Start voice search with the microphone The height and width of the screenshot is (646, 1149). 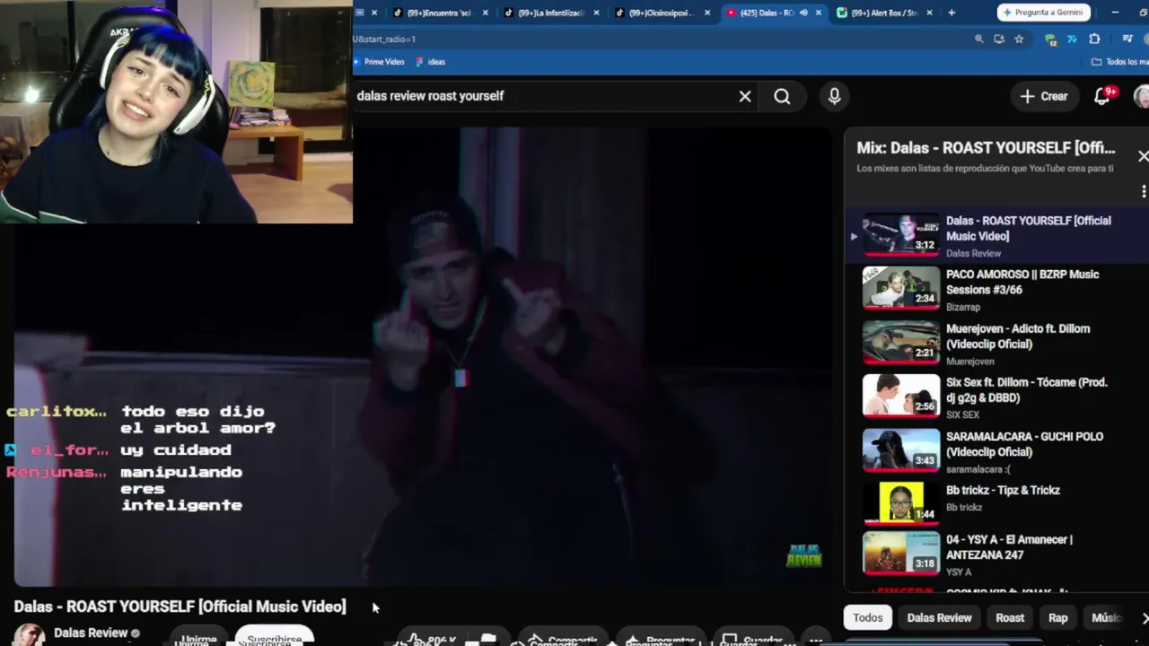pyautogui.click(x=835, y=96)
